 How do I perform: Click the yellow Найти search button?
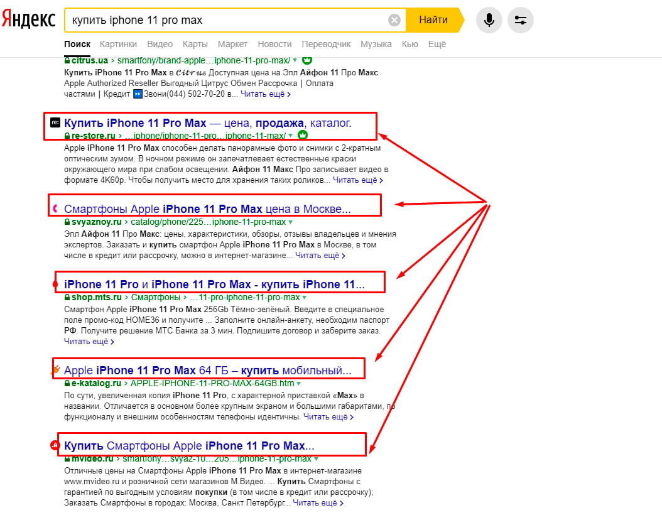(433, 20)
